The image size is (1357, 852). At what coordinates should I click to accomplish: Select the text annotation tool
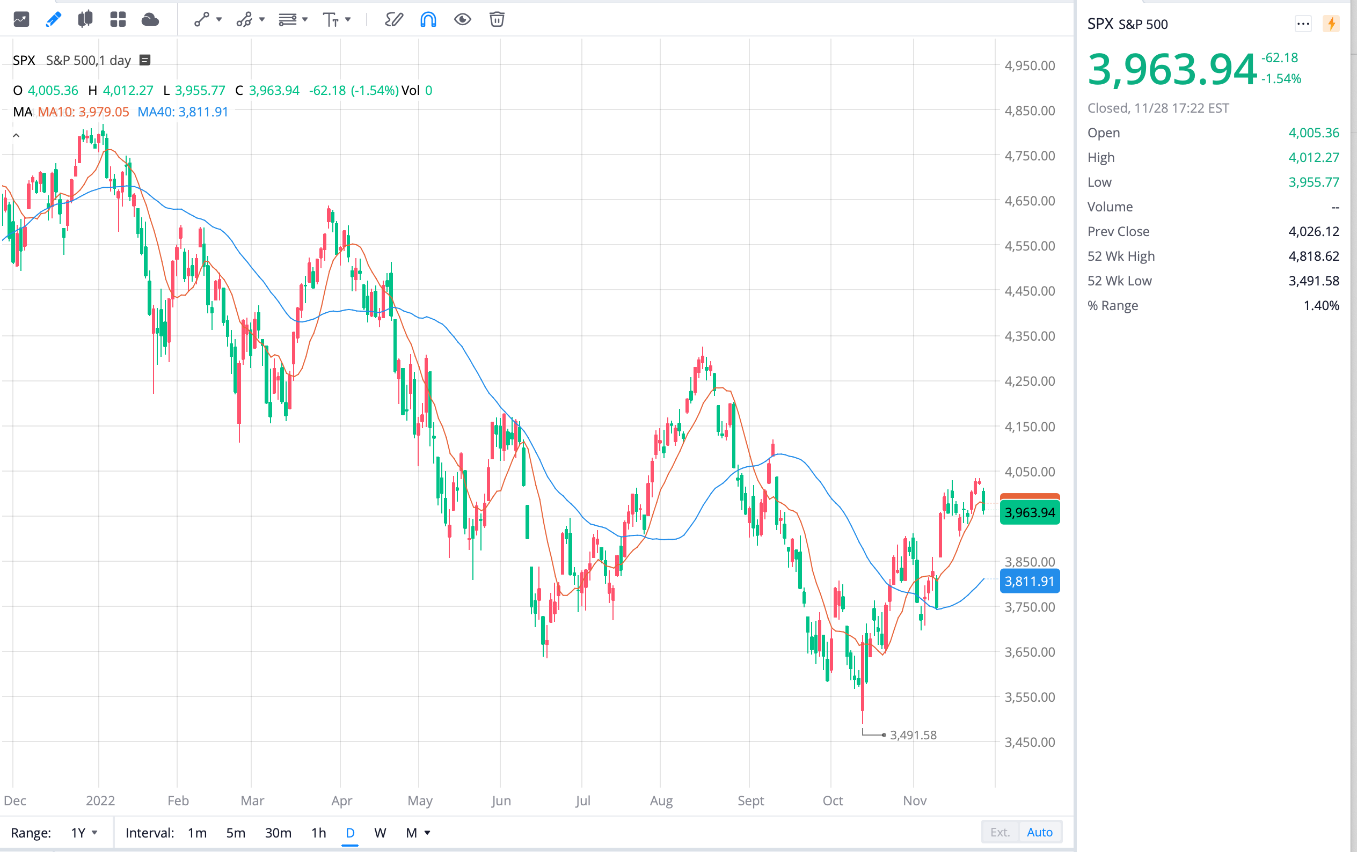point(331,20)
